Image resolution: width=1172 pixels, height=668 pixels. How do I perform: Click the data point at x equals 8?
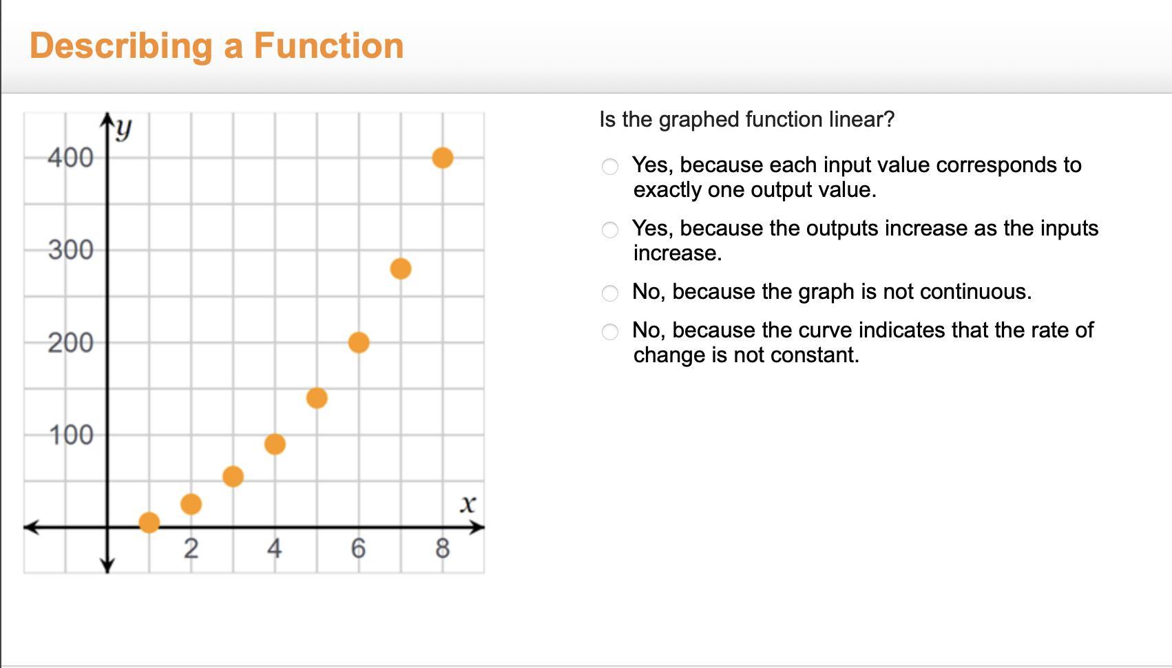(x=442, y=158)
